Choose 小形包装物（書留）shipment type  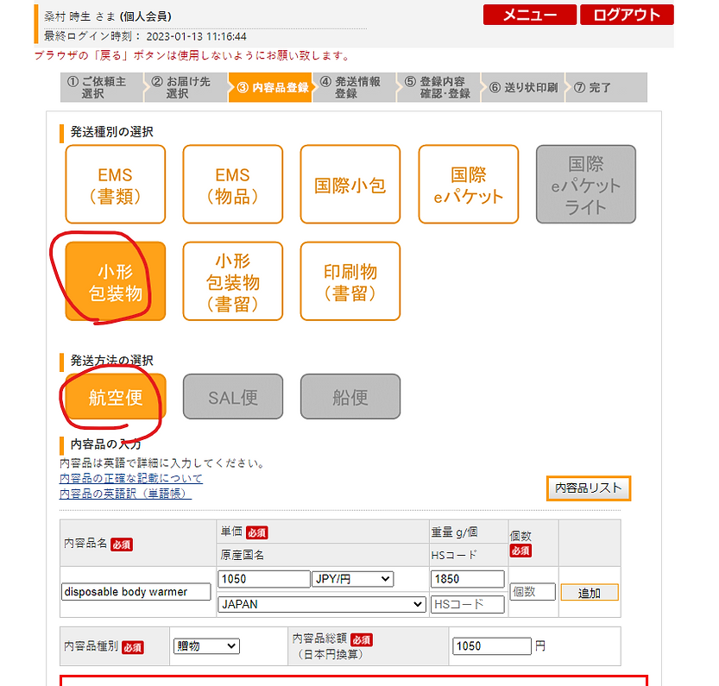coord(232,280)
